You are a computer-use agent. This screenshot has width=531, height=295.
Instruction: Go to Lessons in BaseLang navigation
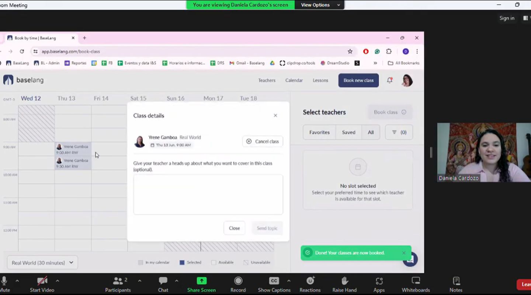(320, 80)
